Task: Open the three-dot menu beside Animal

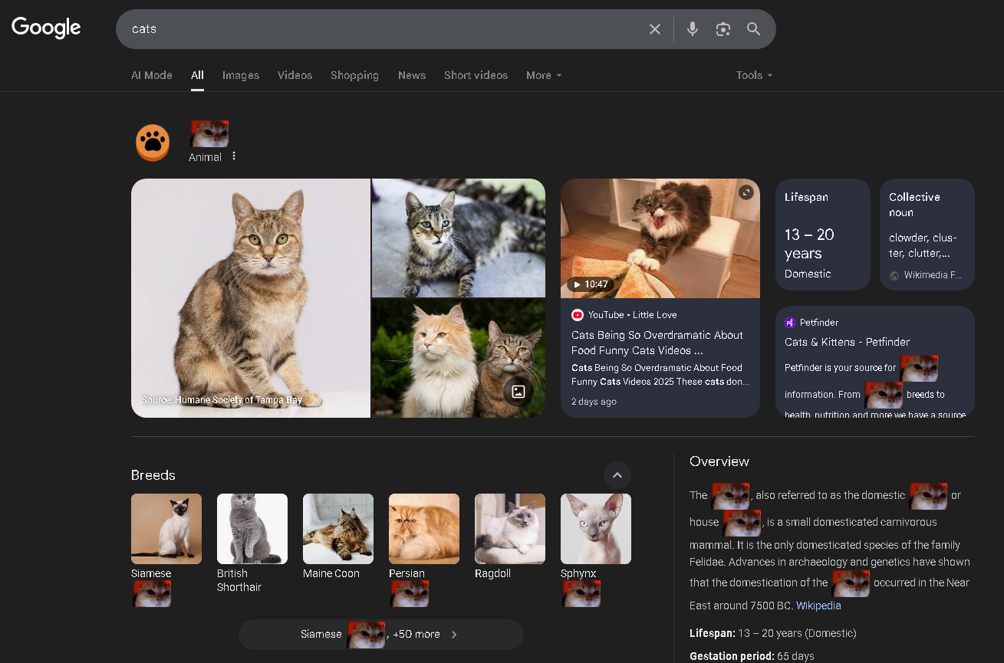Action: [234, 156]
